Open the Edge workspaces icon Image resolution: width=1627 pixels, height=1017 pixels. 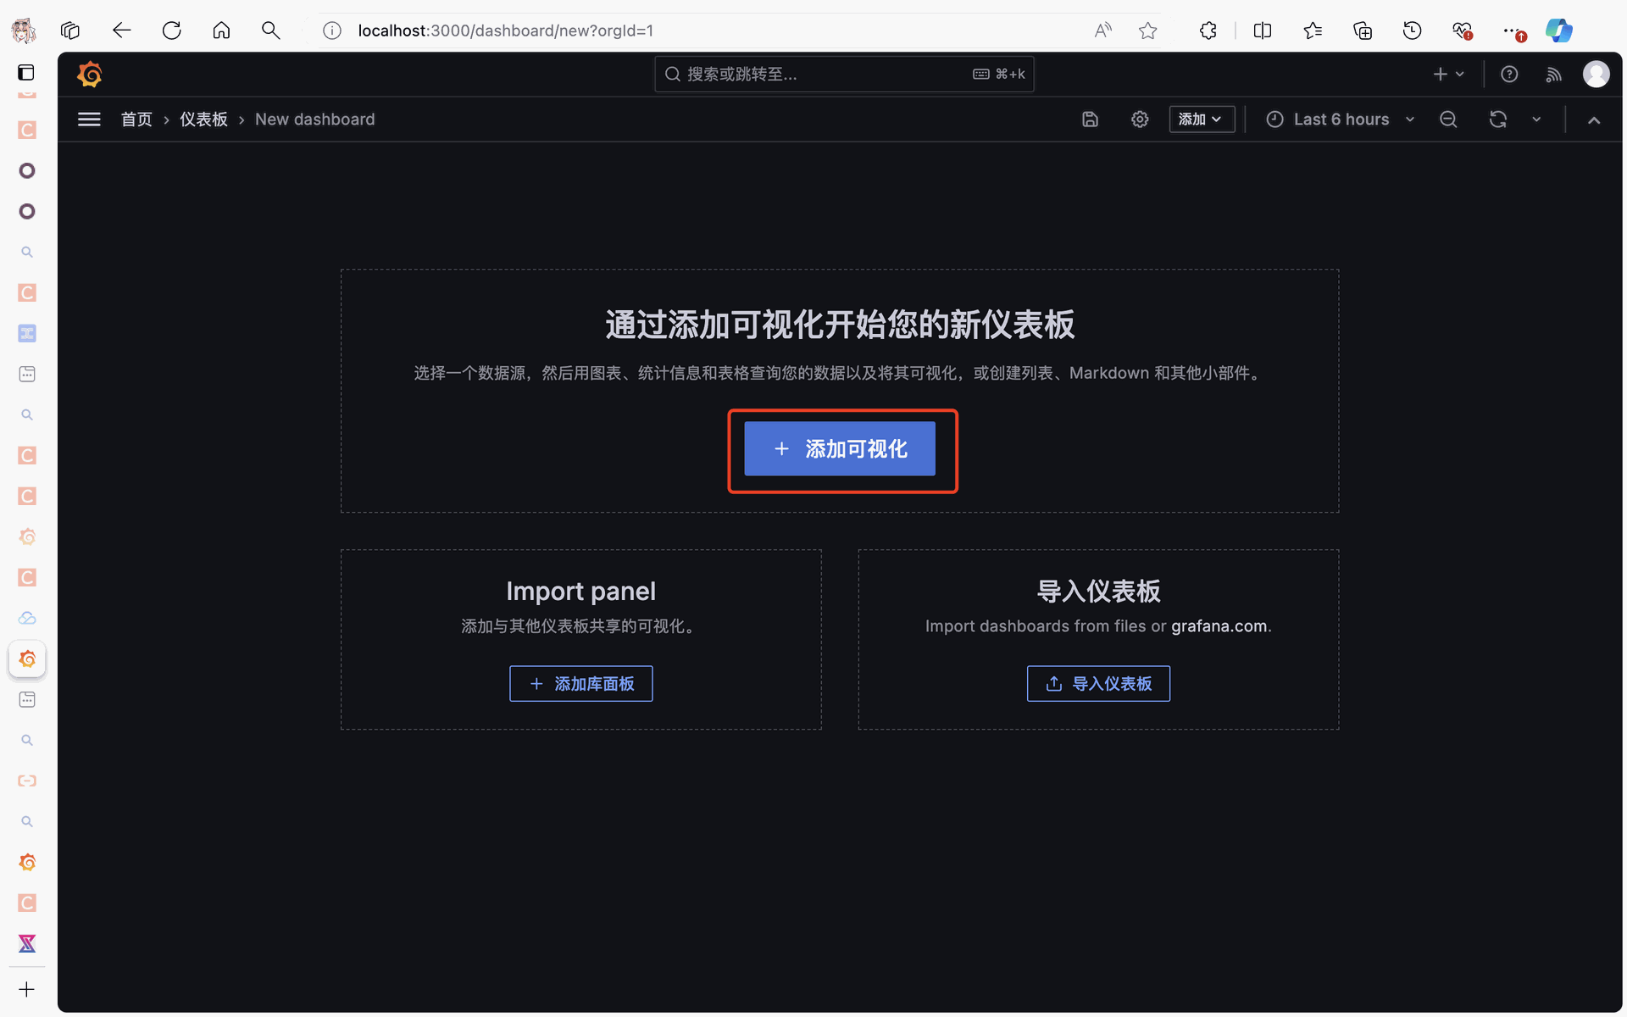tap(70, 31)
